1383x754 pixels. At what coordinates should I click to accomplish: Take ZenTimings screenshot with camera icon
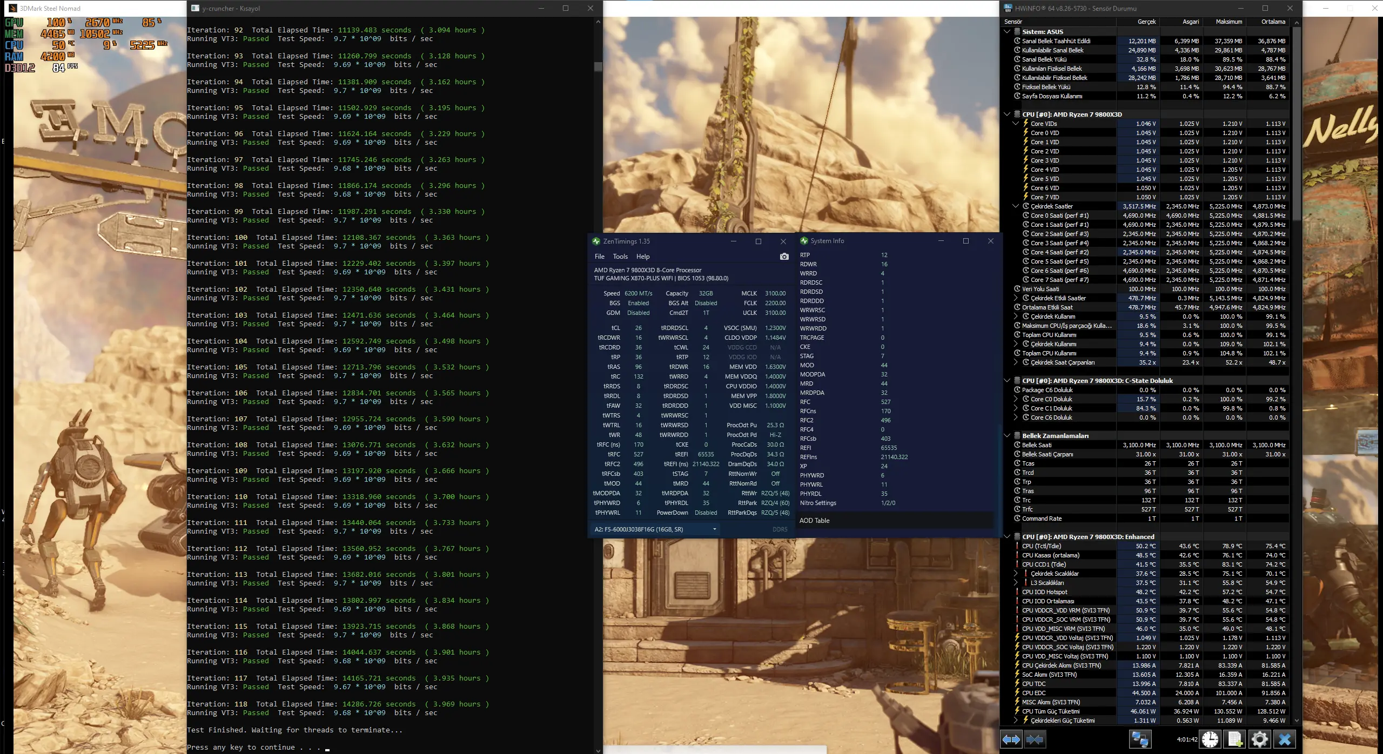(x=784, y=257)
